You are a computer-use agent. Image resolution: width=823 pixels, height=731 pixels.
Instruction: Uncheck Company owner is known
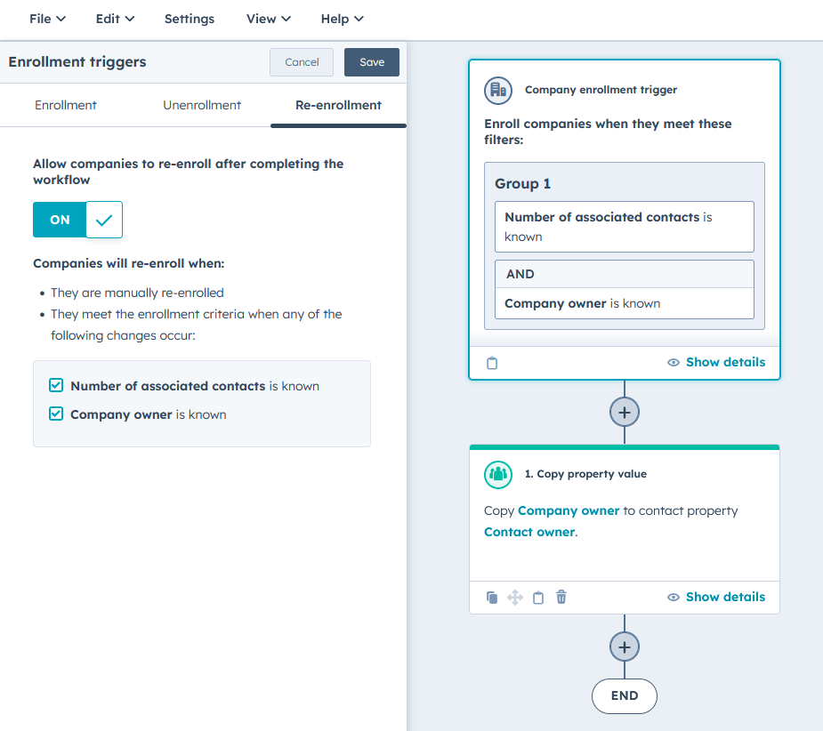point(56,414)
